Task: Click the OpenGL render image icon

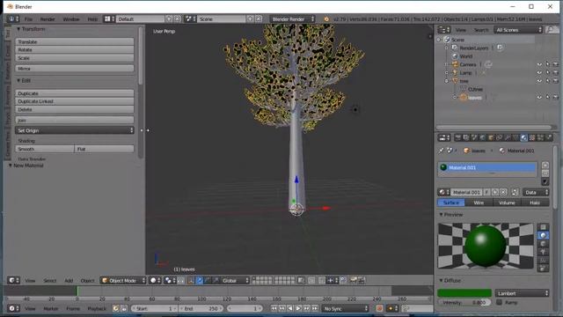Action: coord(354,280)
